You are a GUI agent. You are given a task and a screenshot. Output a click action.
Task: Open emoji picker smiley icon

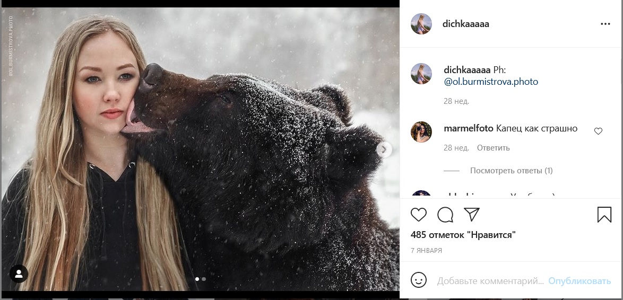419,280
